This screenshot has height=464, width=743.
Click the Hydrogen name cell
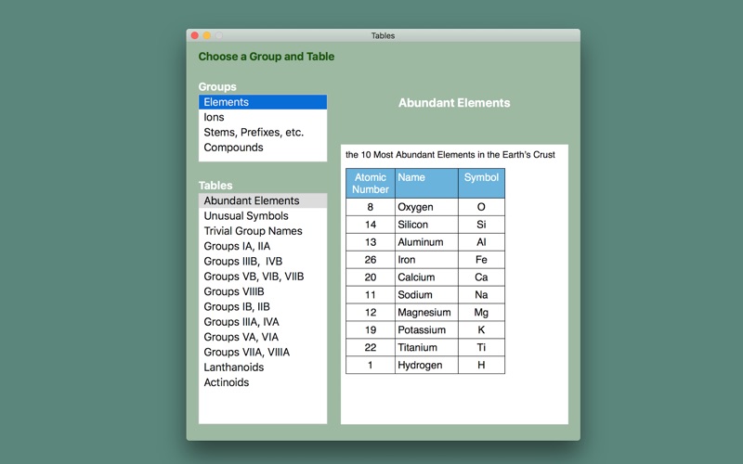426,365
